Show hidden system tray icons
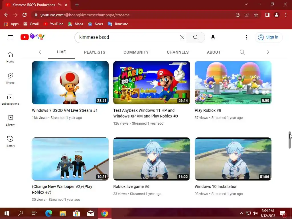 point(241,213)
